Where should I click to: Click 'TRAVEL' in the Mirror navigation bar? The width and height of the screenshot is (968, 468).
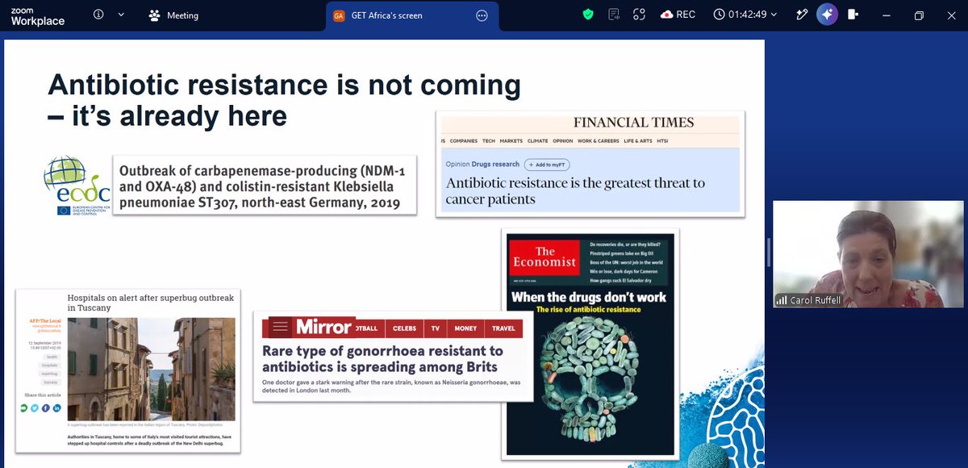[503, 328]
